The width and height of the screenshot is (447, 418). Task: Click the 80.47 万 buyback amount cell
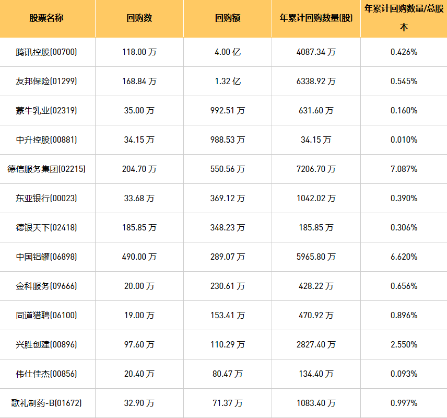[228, 374]
